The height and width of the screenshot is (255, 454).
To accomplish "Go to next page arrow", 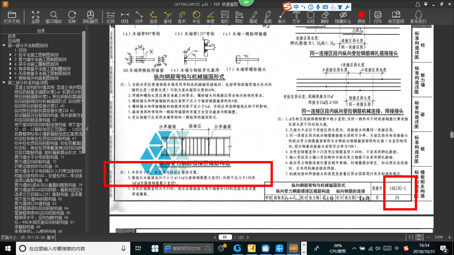I will pyautogui.click(x=248, y=237).
